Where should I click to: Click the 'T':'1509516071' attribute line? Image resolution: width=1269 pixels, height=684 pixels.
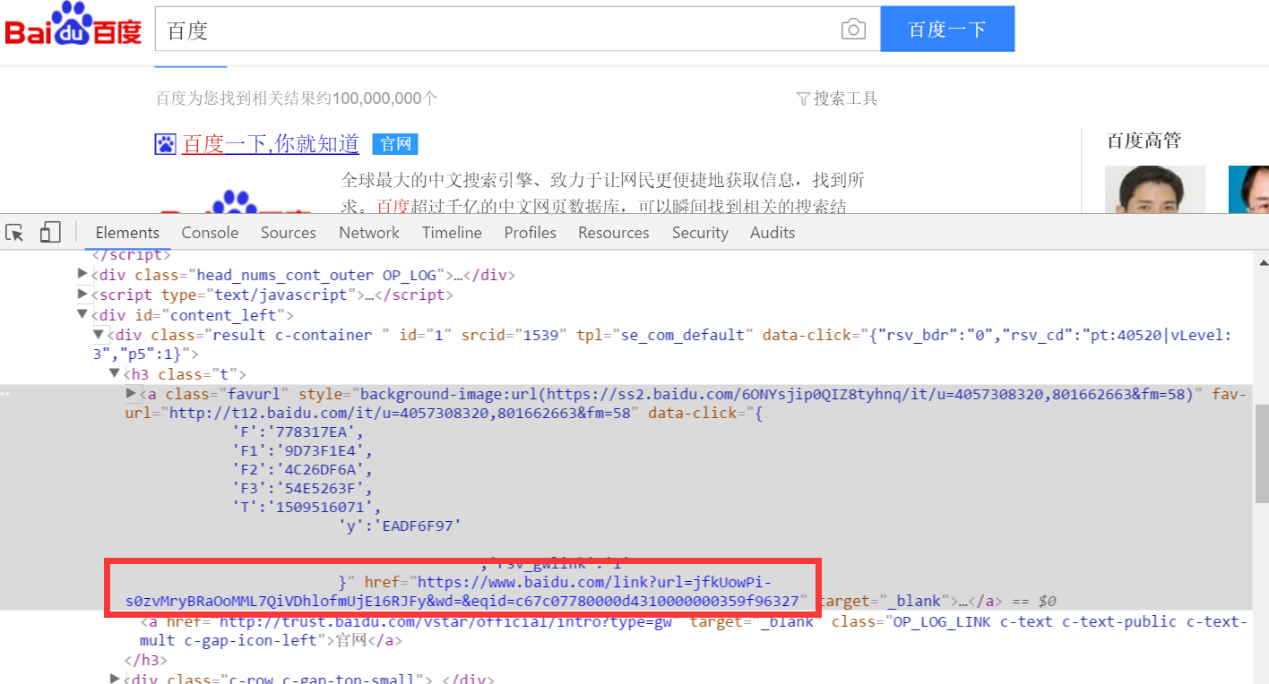[305, 509]
